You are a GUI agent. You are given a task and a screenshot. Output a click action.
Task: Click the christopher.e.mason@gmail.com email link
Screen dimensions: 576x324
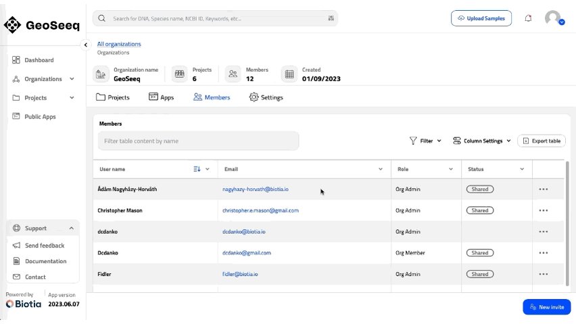click(x=260, y=210)
